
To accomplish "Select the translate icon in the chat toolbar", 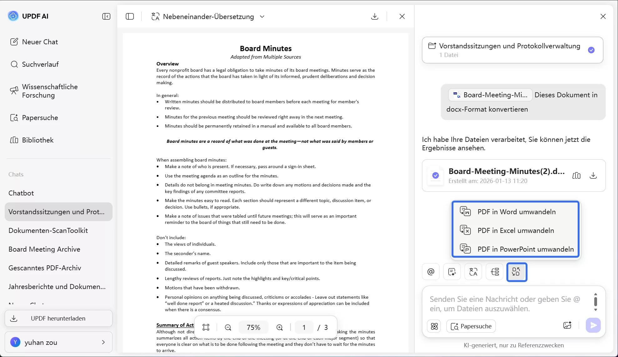I will 473,272.
